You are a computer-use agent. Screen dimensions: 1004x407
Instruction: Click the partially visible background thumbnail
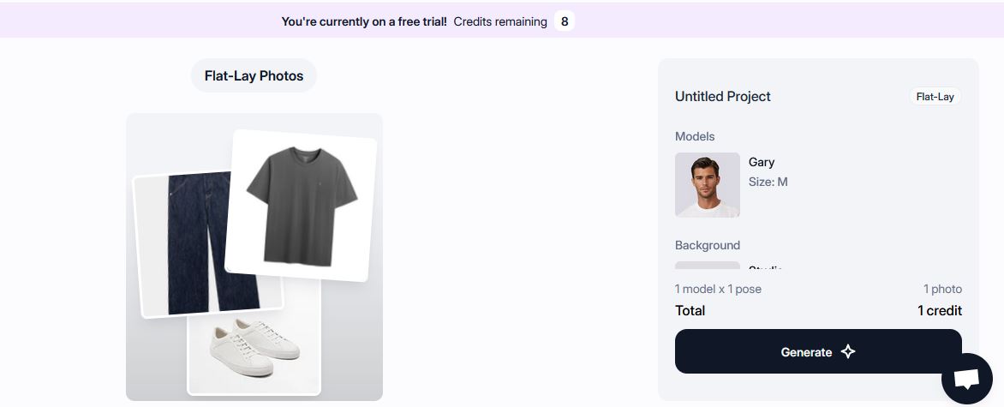point(707,266)
